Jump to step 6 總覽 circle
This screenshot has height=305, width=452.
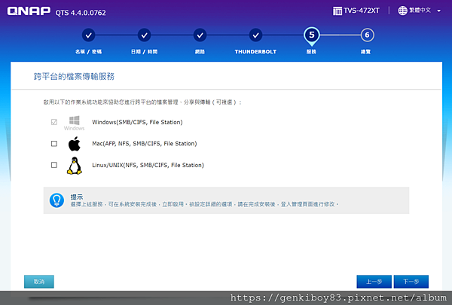tap(368, 35)
